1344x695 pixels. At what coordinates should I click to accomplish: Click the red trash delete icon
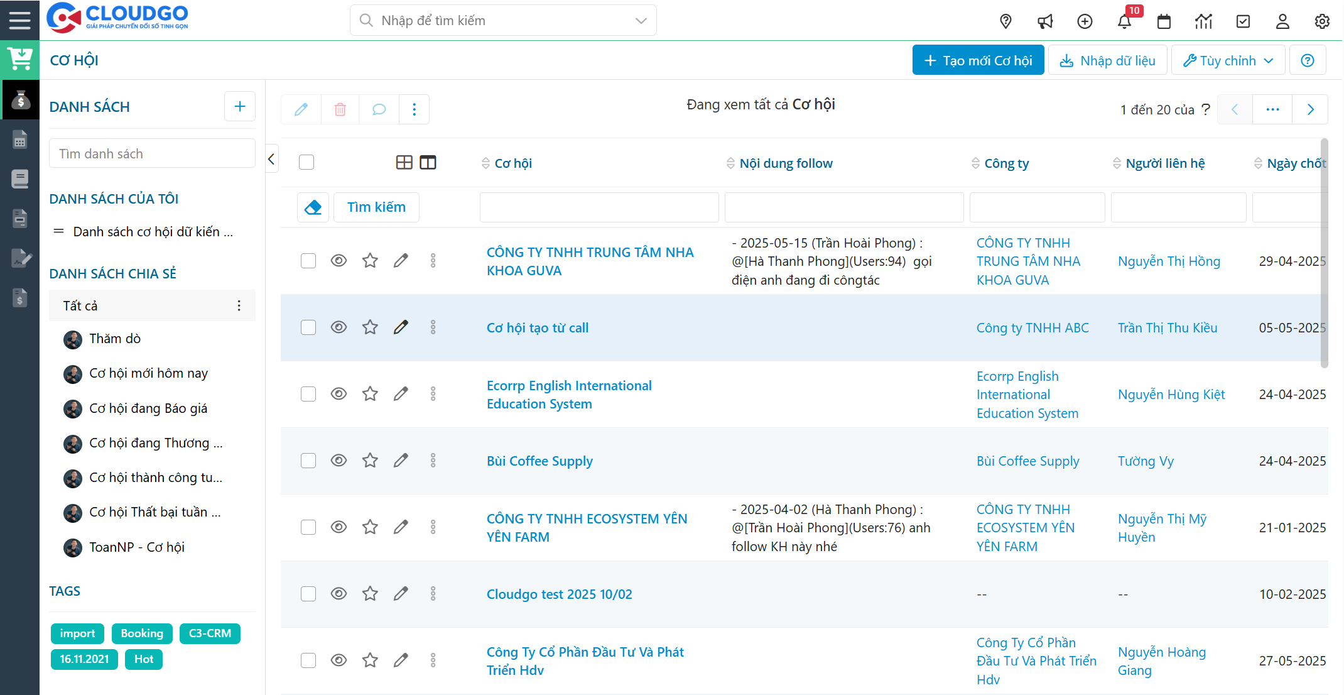click(x=340, y=109)
